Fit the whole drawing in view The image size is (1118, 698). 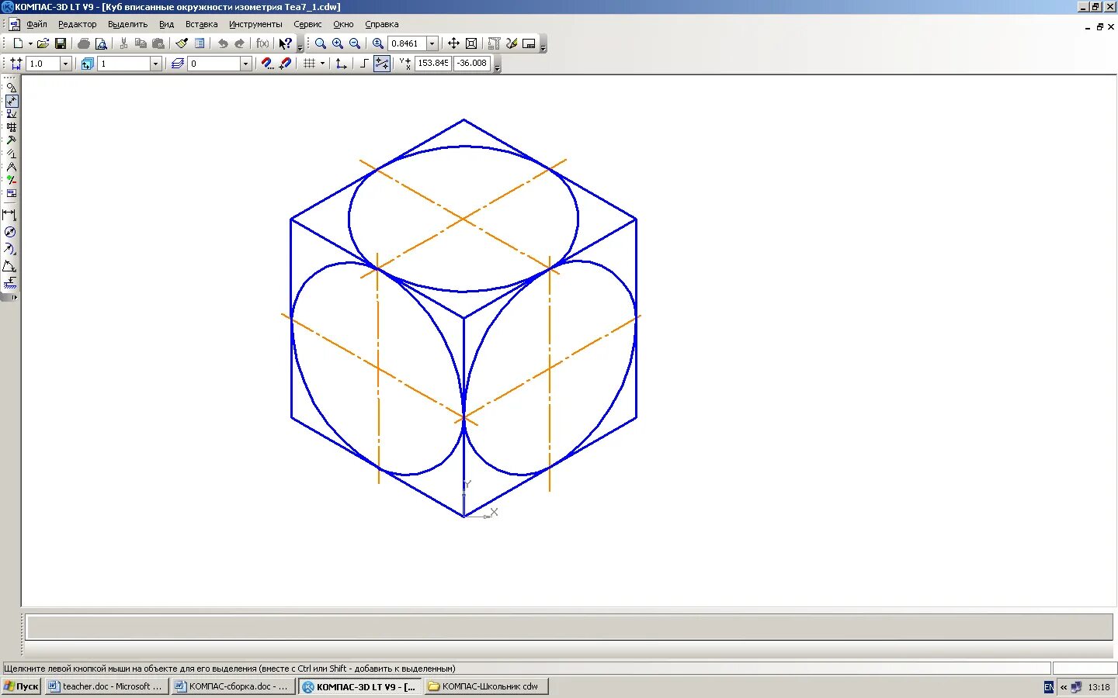(471, 43)
